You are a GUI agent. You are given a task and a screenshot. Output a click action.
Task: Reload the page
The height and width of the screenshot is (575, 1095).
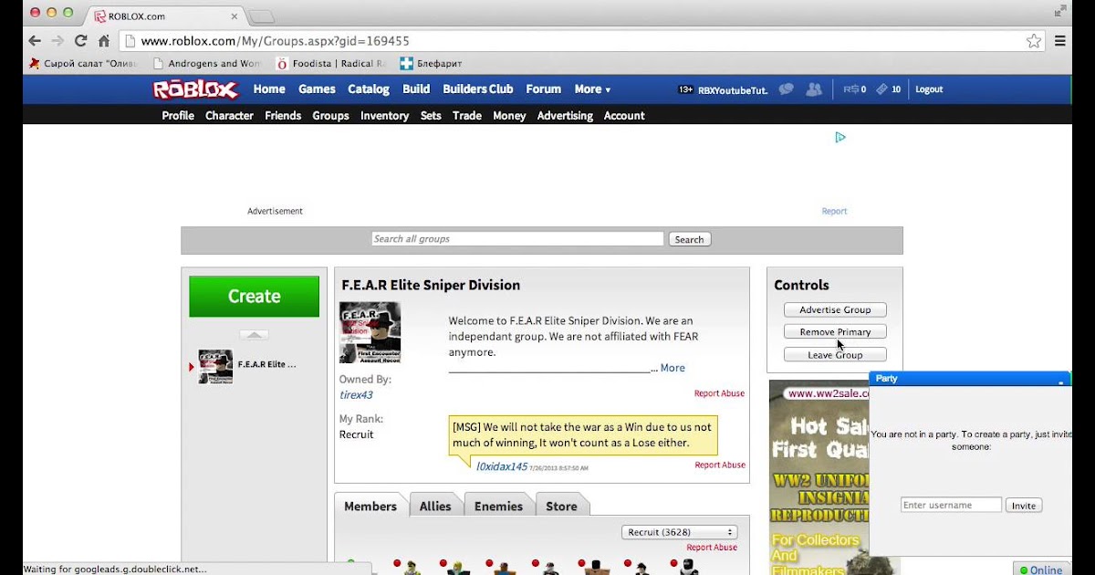click(x=80, y=41)
